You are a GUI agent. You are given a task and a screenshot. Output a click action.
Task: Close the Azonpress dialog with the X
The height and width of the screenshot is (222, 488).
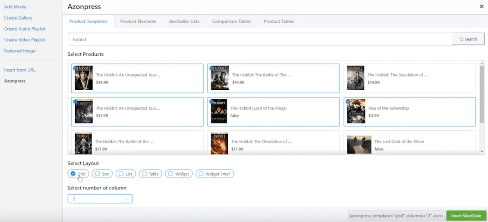tap(482, 6)
